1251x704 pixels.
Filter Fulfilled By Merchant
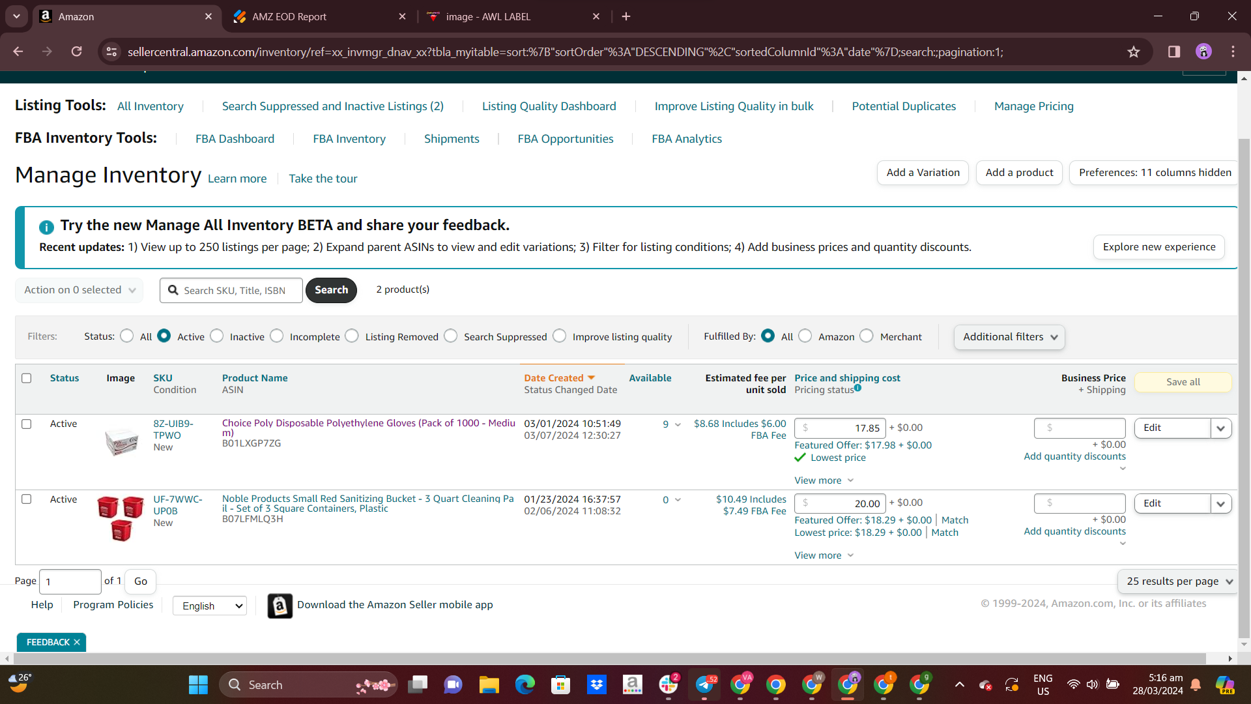pyautogui.click(x=867, y=336)
